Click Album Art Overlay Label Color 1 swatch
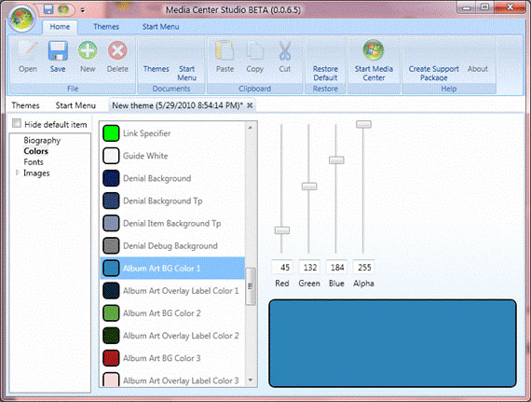The image size is (531, 402). click(x=111, y=291)
